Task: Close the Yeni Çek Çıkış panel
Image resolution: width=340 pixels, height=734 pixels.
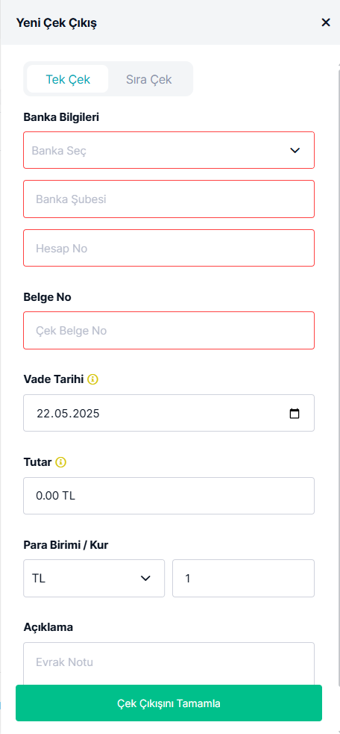Action: coord(326,22)
